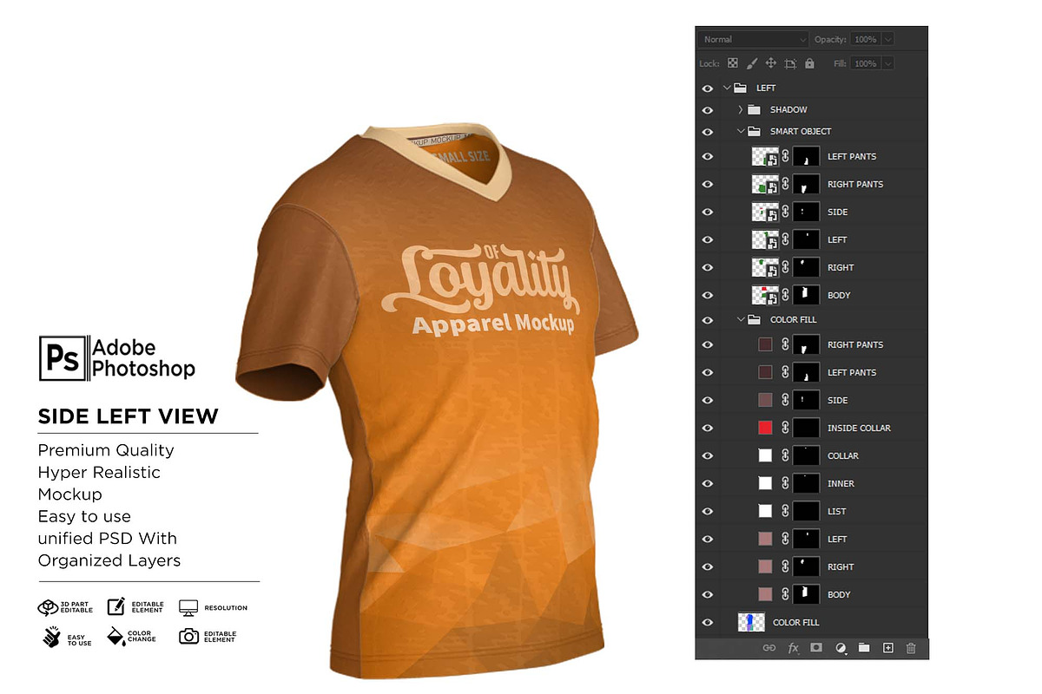This screenshot has width=1042, height=694.
Task: Delete layer using the trash icon
Action: [x=911, y=648]
